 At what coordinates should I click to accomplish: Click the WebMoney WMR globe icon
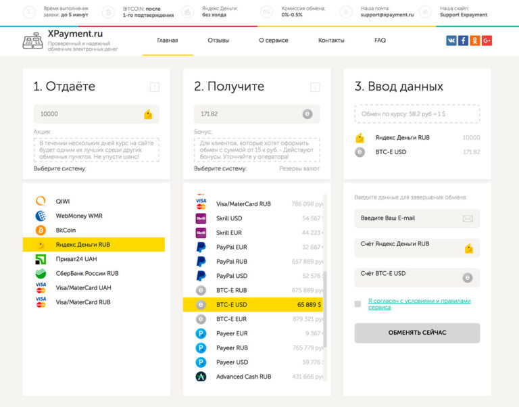41,216
